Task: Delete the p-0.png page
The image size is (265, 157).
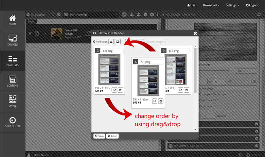Action: pos(120,90)
